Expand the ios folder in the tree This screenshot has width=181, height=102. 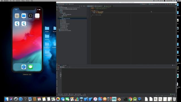pos(60,10)
